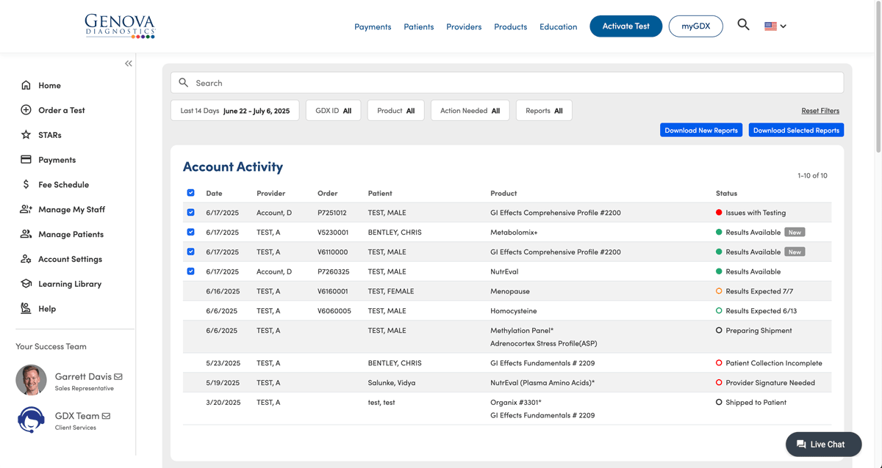Click the Genova Diagnostics logo
The height and width of the screenshot is (468, 882).
coord(120,26)
